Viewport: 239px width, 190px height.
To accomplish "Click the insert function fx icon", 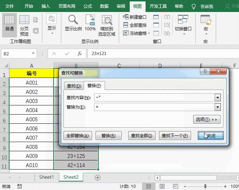I will (x=80, y=54).
